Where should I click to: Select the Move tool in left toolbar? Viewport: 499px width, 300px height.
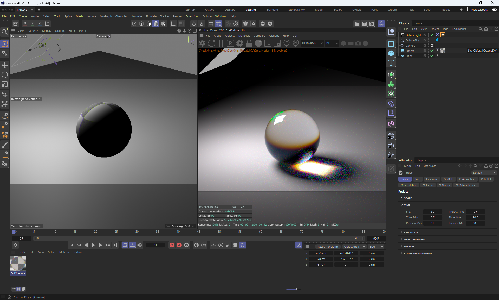tap(5, 65)
